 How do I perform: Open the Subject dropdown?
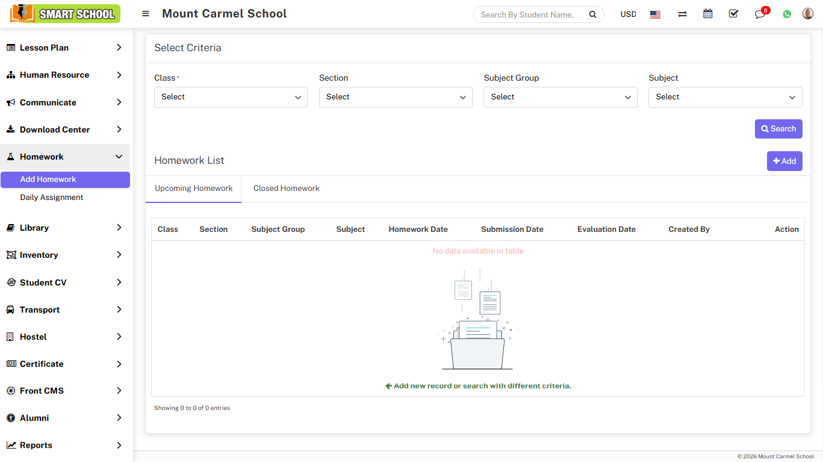pos(725,97)
